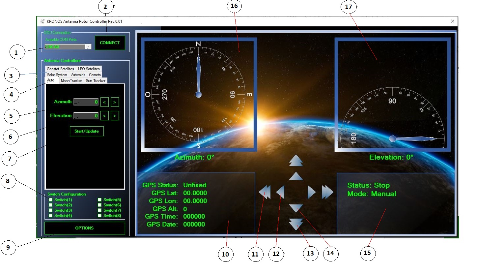Select the Solar System tab
The height and width of the screenshot is (273, 504).
[x=57, y=75]
